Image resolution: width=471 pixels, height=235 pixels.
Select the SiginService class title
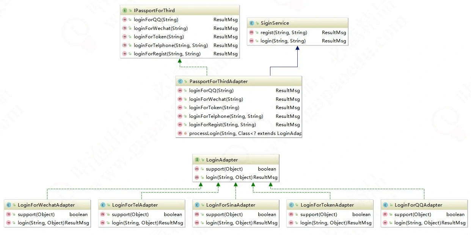point(275,23)
